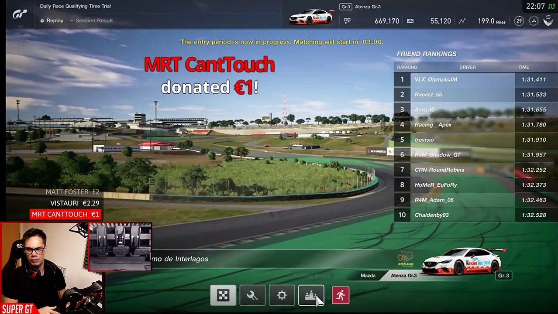Select ranking row CRN-RoundRobins
This screenshot has height=314, width=558.
475,170
